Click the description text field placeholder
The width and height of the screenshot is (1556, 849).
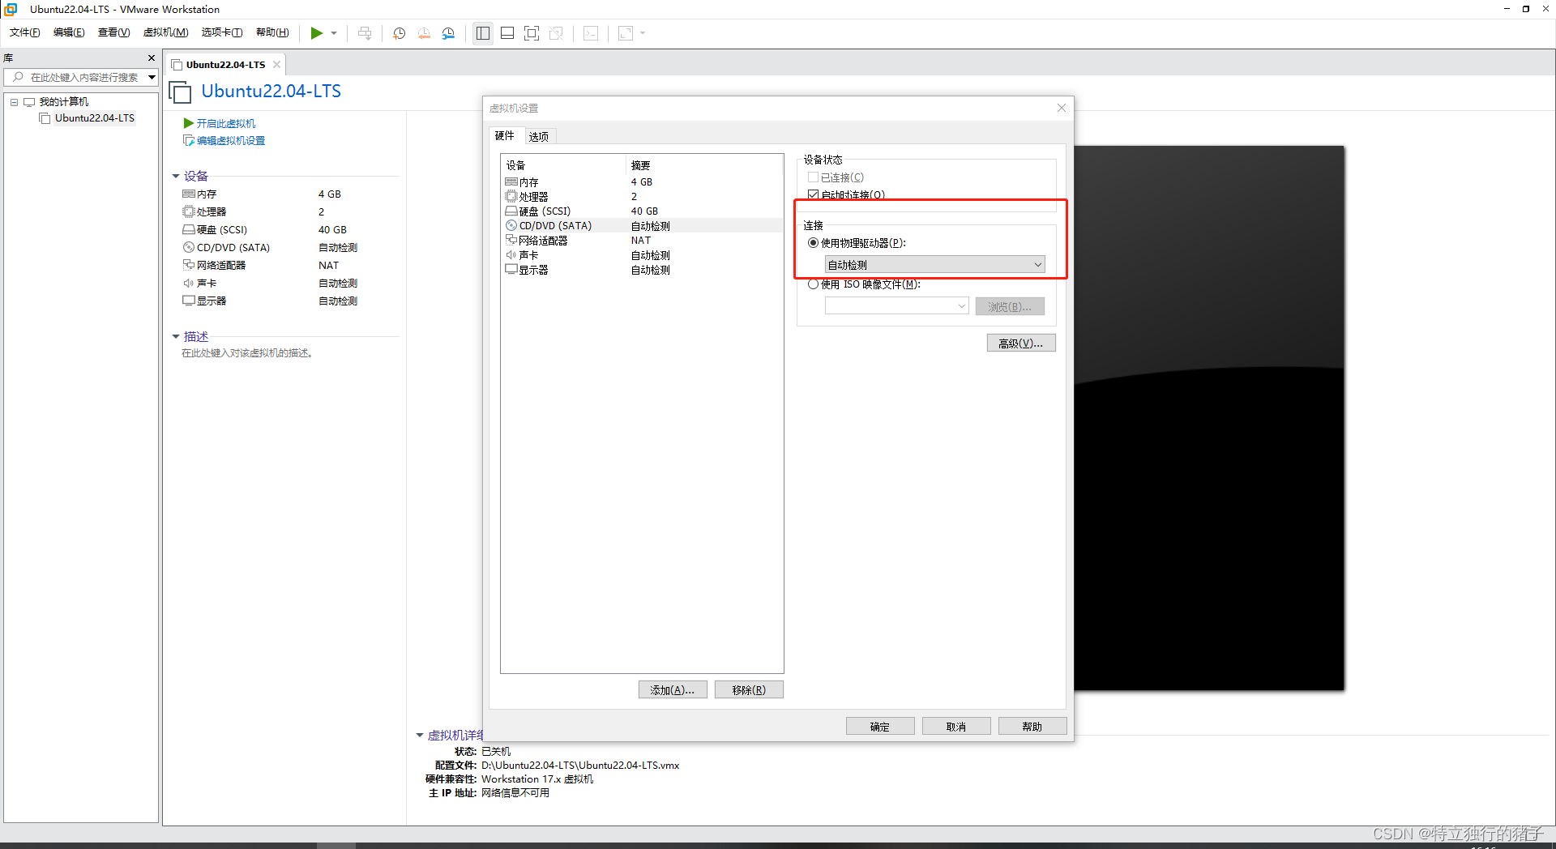[247, 353]
